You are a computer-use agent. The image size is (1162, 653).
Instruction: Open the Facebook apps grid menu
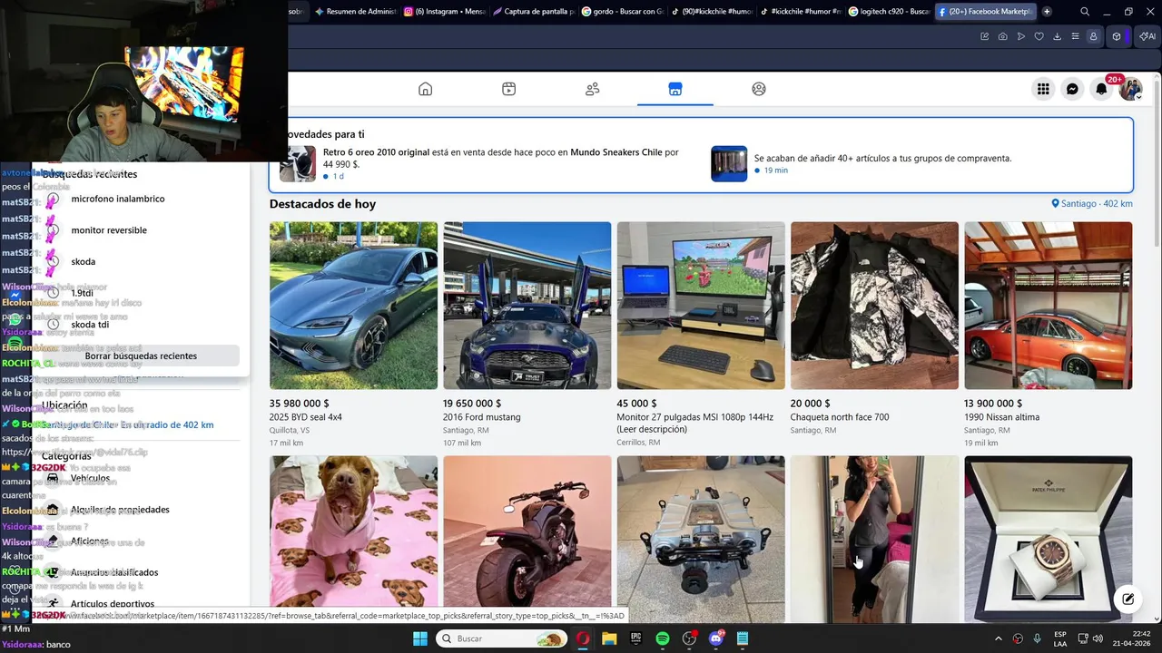[x=1043, y=89]
